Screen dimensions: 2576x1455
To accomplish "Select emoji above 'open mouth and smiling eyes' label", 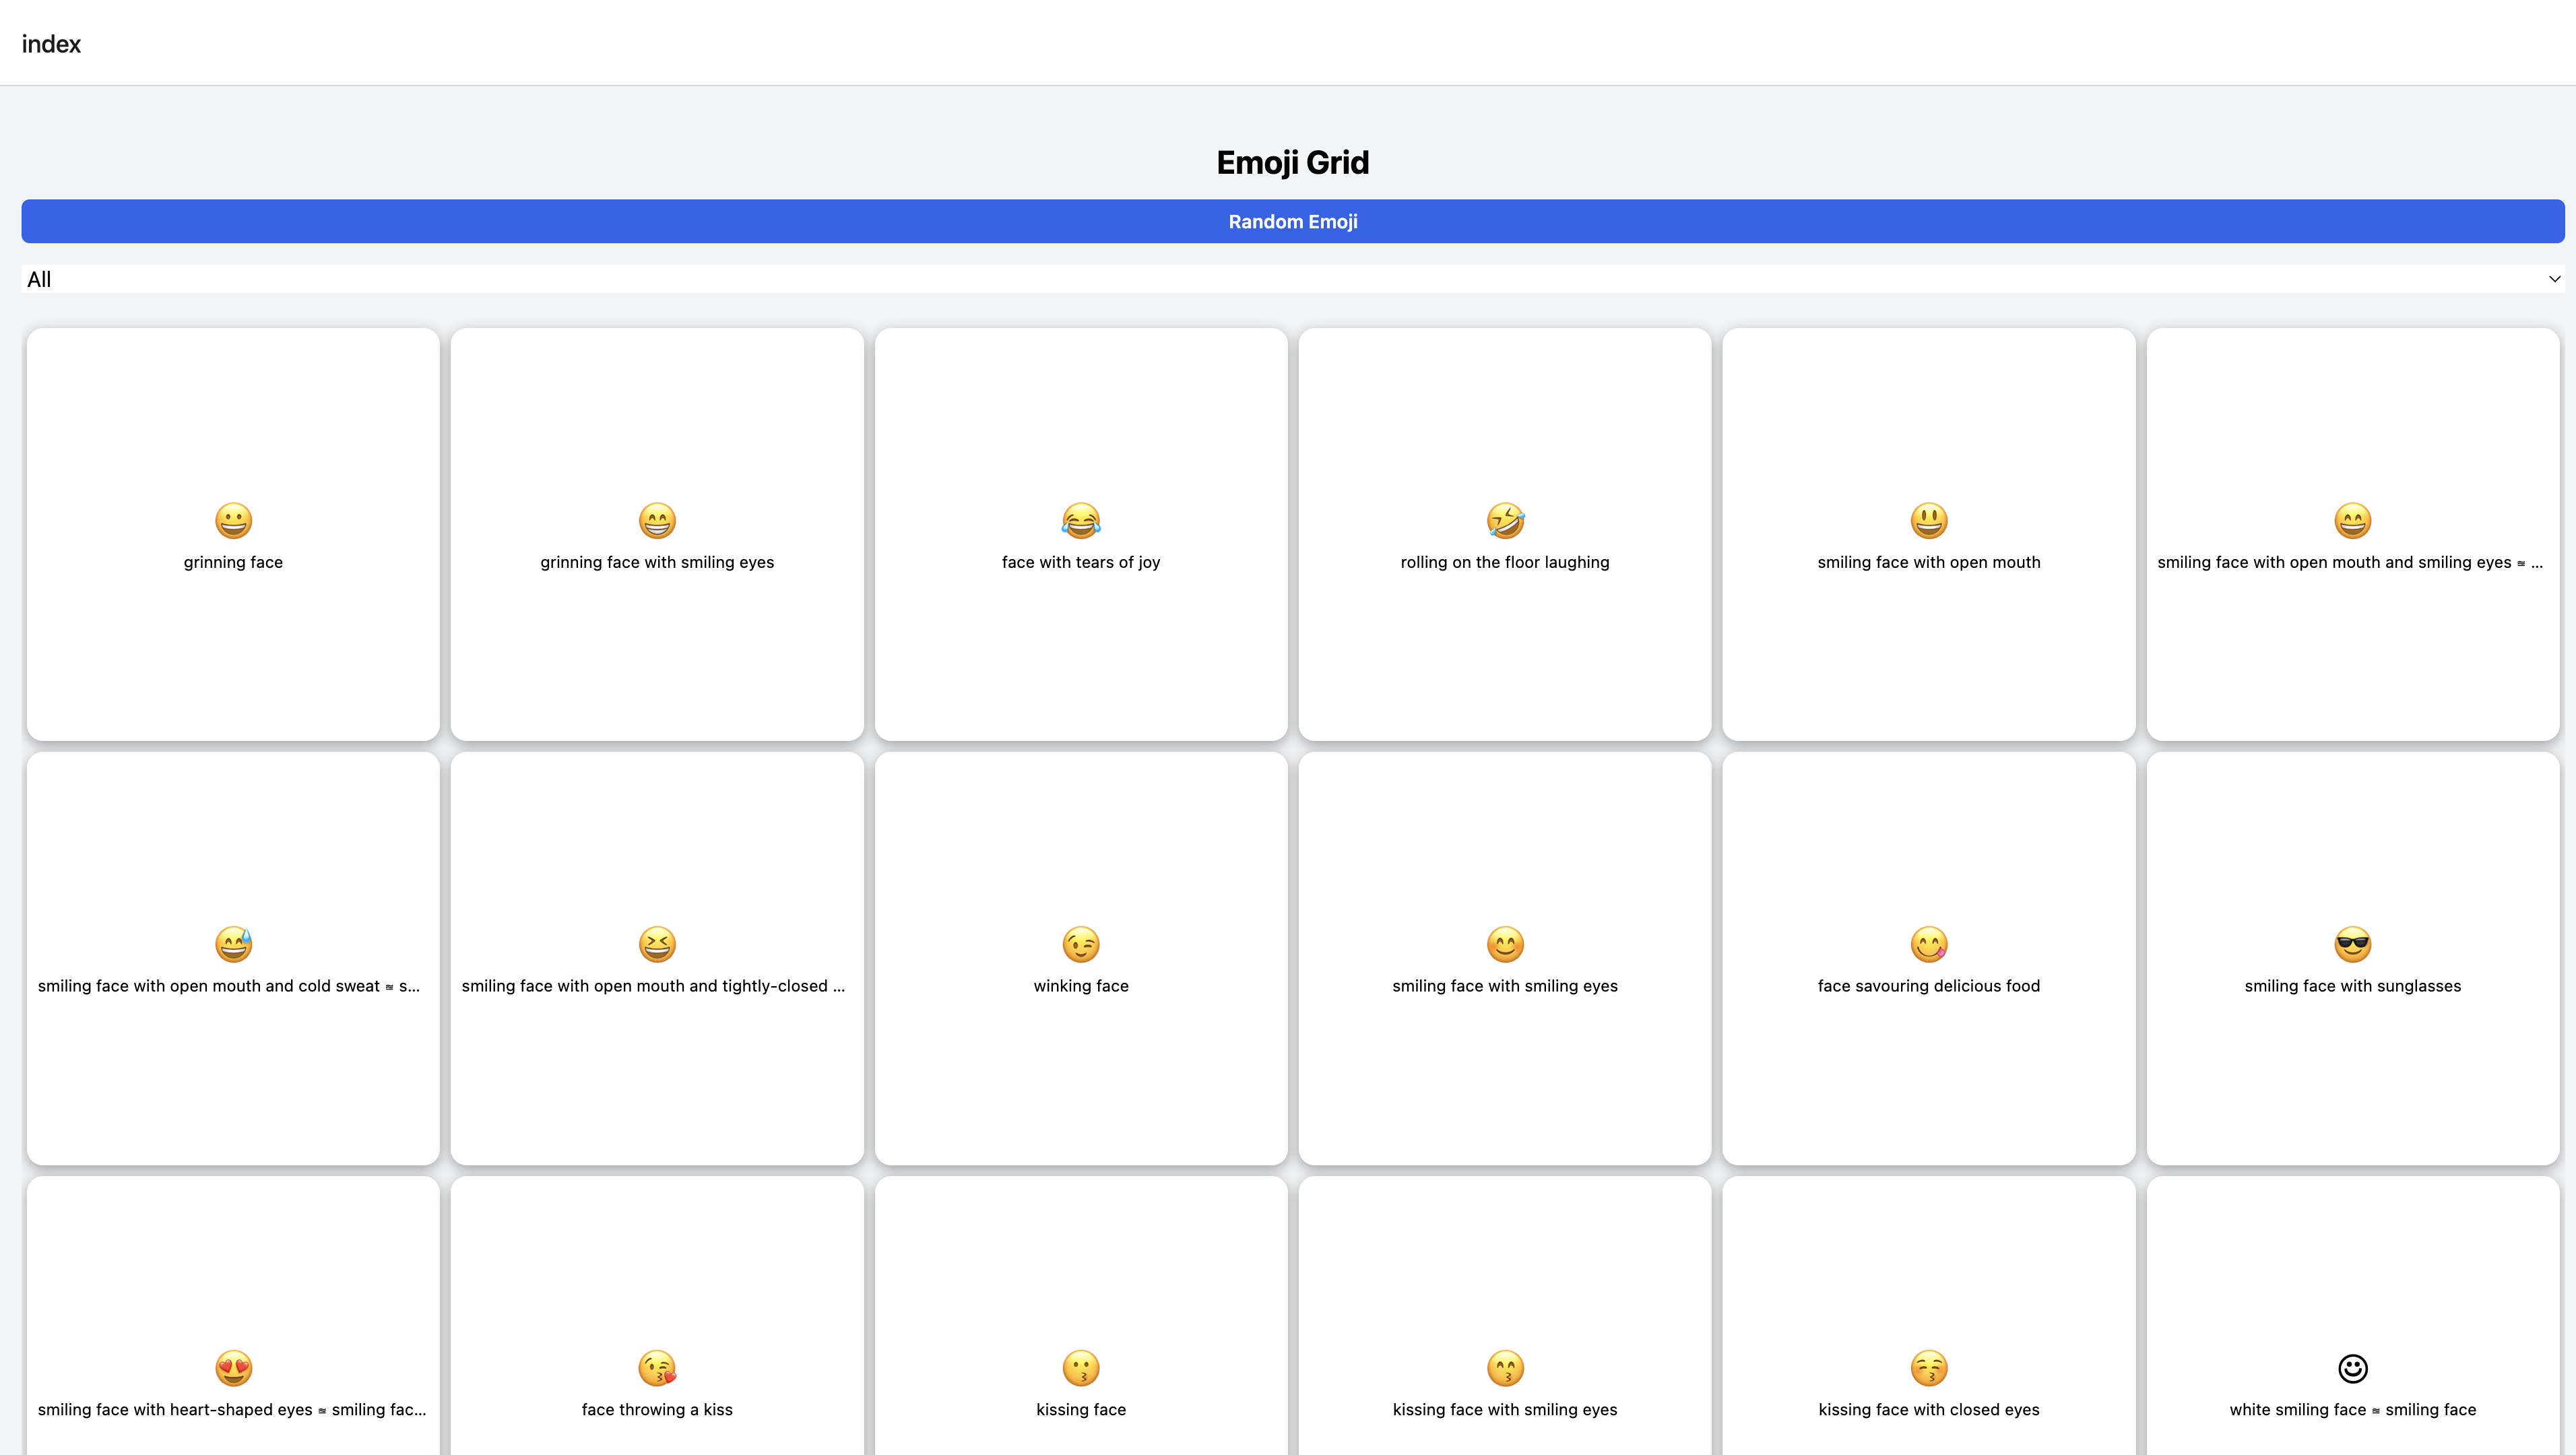I will coord(2353,520).
